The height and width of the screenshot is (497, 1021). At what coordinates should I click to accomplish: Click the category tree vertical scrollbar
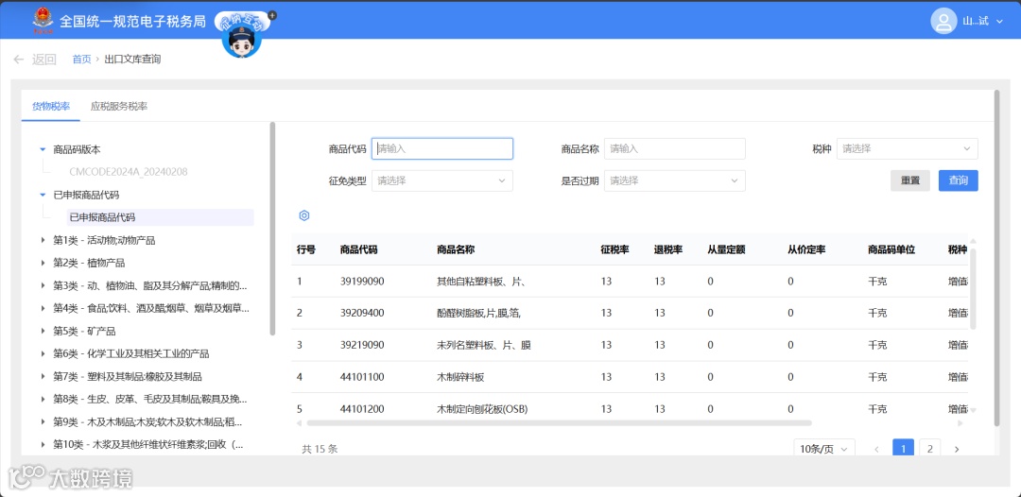click(273, 229)
